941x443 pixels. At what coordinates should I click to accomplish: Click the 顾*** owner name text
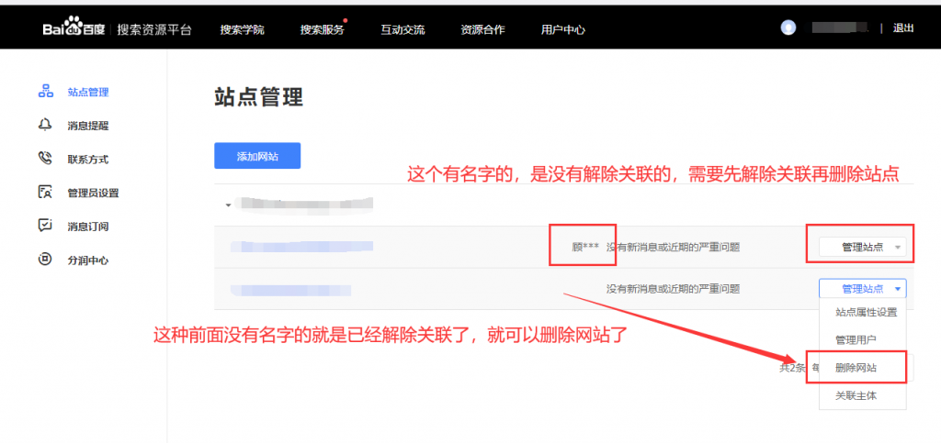pos(585,246)
